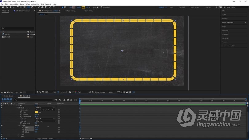Select the Hand tool
The image size is (249, 140).
[x=10, y=7]
